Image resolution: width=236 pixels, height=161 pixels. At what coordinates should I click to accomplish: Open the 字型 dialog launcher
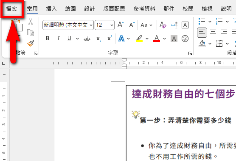190,53
